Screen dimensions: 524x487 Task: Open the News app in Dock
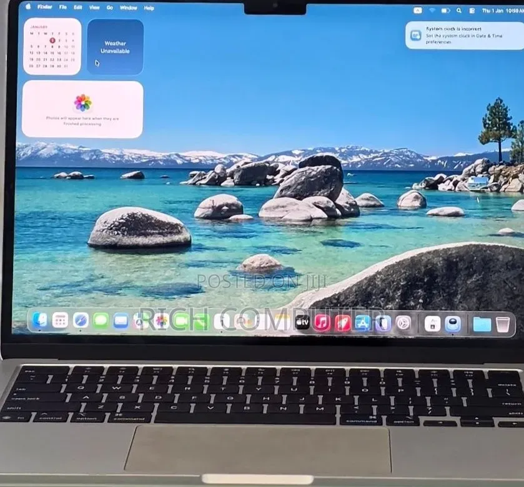coord(342,323)
